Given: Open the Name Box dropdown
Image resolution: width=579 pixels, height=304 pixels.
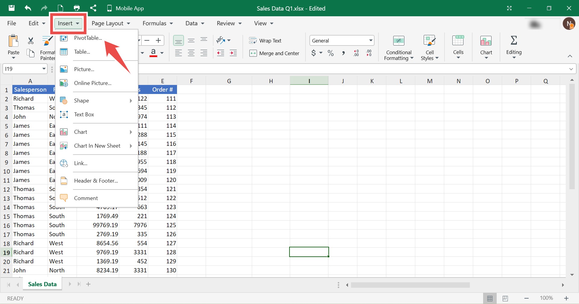Looking at the screenshot, I should point(43,69).
